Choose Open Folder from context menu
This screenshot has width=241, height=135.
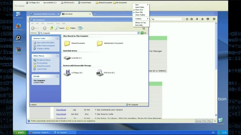(141, 7)
